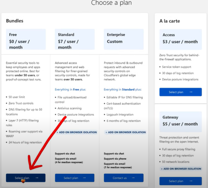Image resolution: width=208 pixels, height=188 pixels.
Task: Click the Free $0 plan header card
Action: 26,39
